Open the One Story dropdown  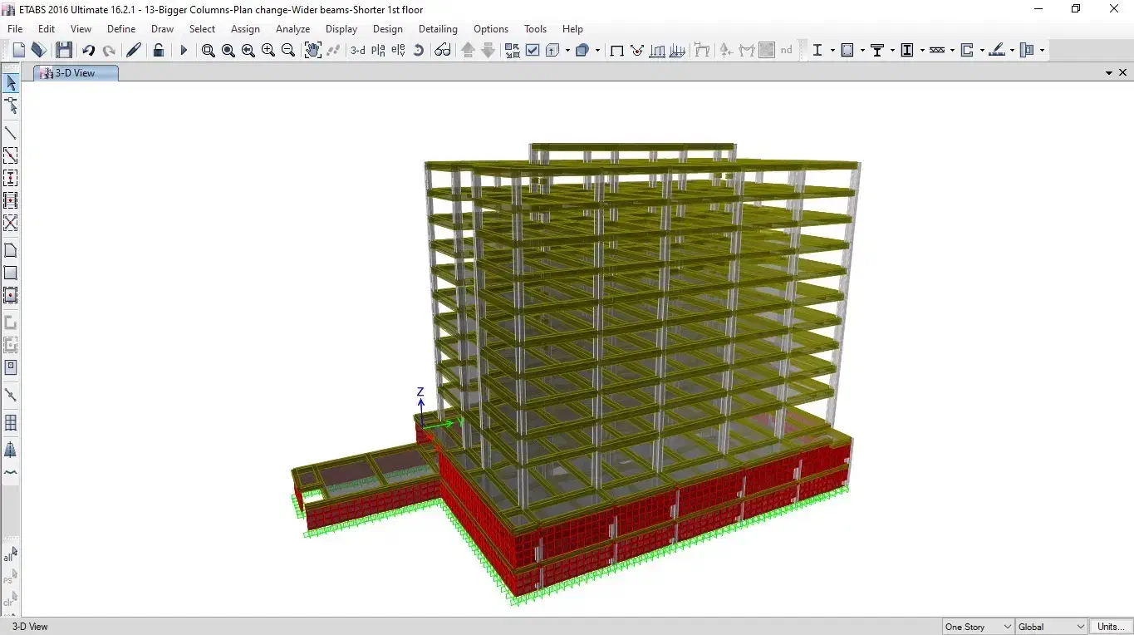(x=978, y=627)
